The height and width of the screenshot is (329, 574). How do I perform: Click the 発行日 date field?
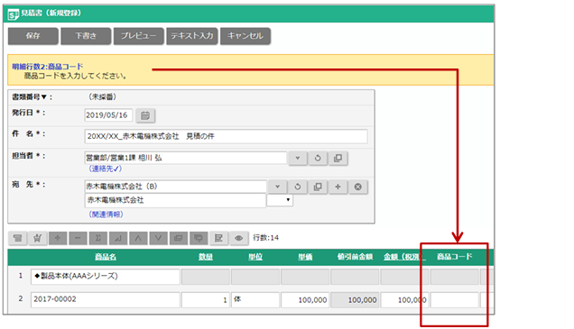(x=108, y=115)
